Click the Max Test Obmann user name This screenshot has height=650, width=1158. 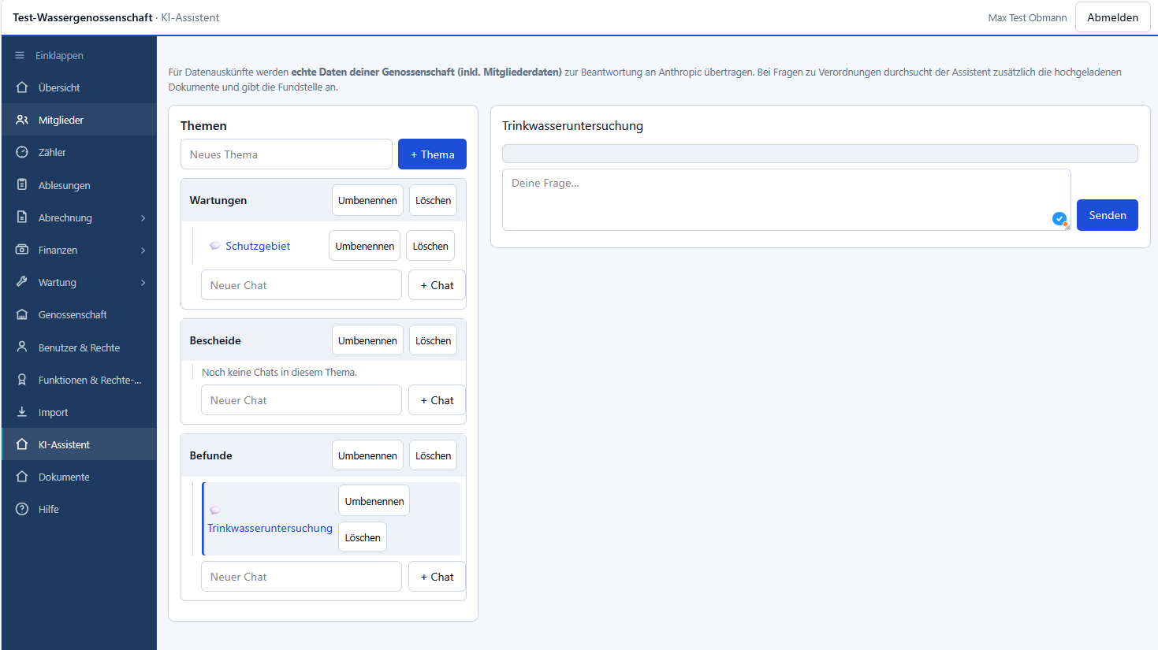pos(1027,17)
